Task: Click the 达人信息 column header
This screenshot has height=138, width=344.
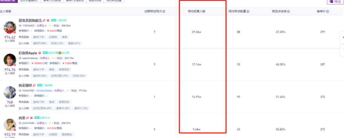Action: tap(6, 11)
